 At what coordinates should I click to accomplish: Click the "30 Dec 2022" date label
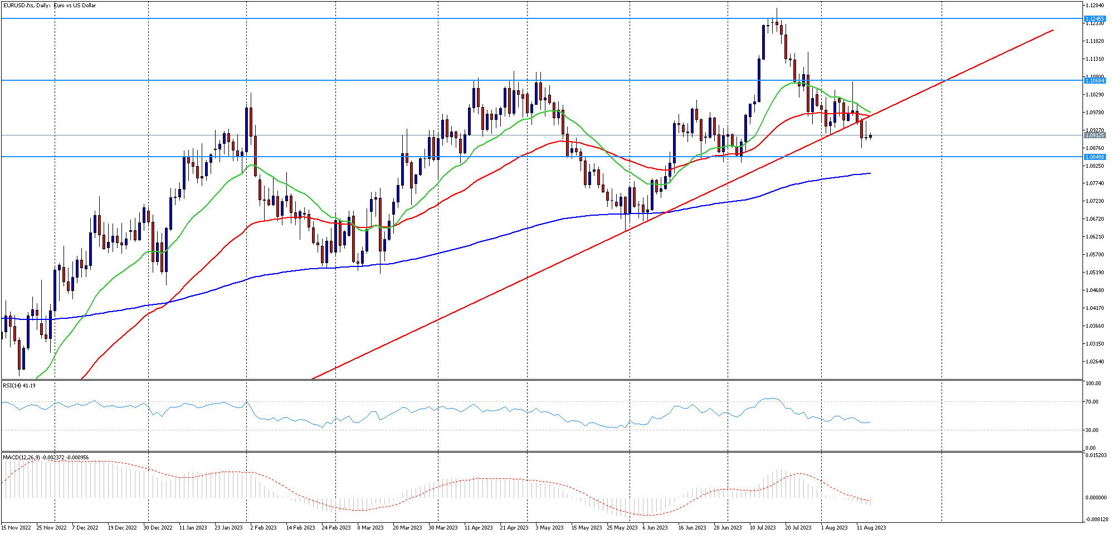pyautogui.click(x=158, y=528)
